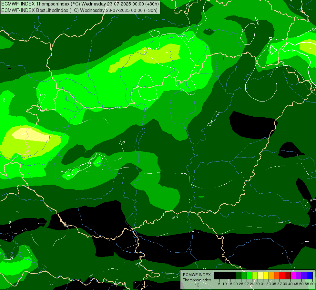
Task: Click the '37' tick label on the legend scale
Action: point(280,284)
